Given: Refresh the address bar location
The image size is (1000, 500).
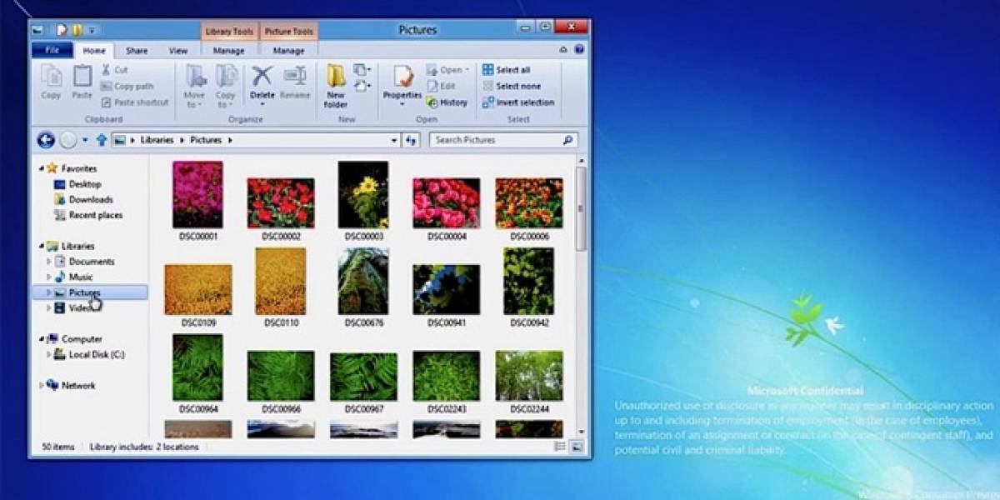Looking at the screenshot, I should pos(411,140).
